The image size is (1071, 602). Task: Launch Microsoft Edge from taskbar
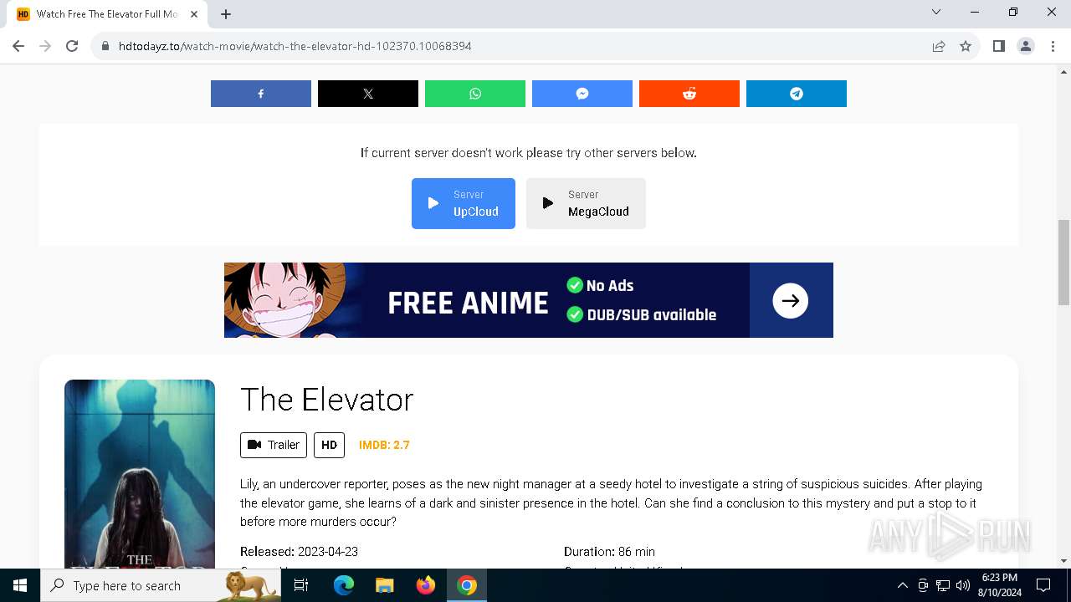point(344,585)
